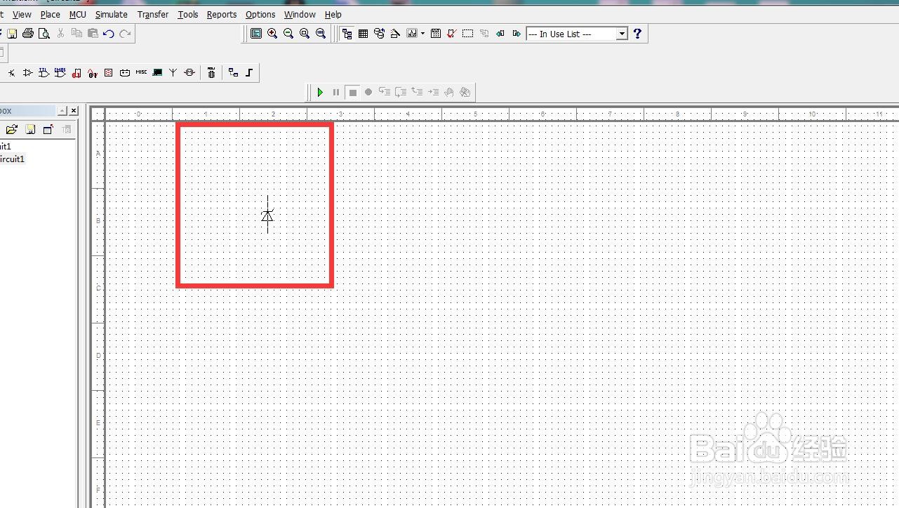Screen dimensions: 899x508
Task: Zoom out with the minus magnifier
Action: coord(288,34)
